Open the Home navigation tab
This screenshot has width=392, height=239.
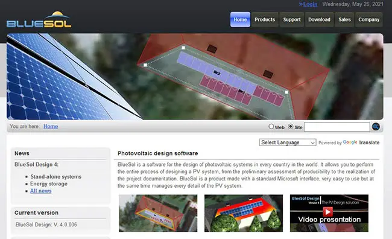coord(240,19)
